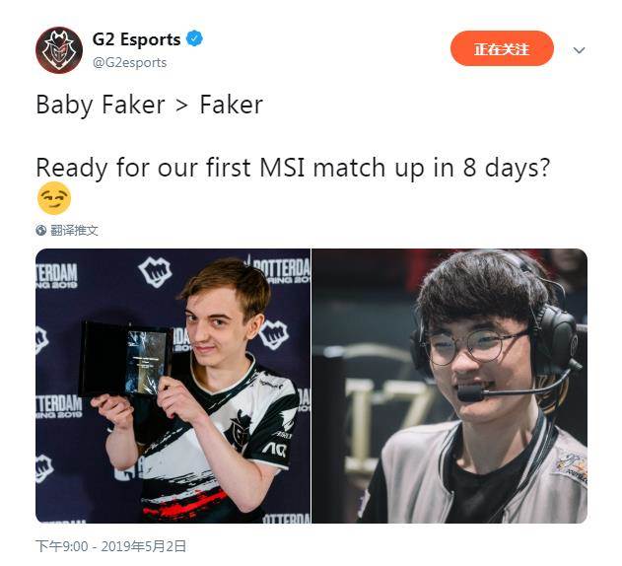Viewport: 622px width, 566px height.
Task: Click the blue verified badge
Action: (x=195, y=38)
